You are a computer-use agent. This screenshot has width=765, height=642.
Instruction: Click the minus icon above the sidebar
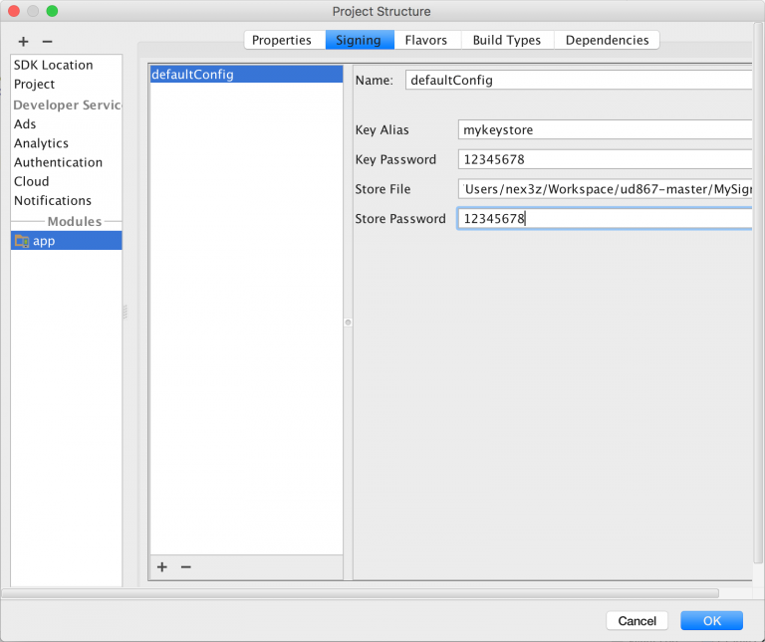(x=47, y=42)
